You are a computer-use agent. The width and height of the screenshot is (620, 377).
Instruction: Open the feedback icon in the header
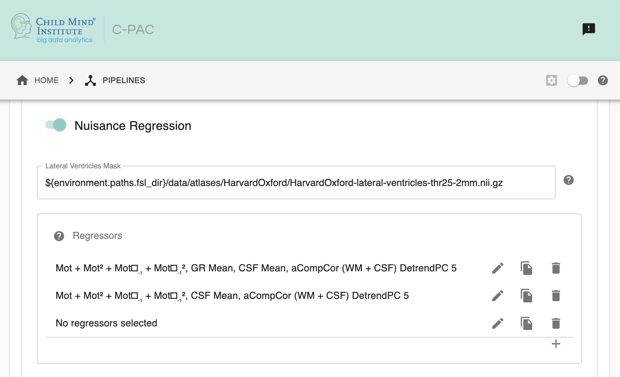coord(589,29)
